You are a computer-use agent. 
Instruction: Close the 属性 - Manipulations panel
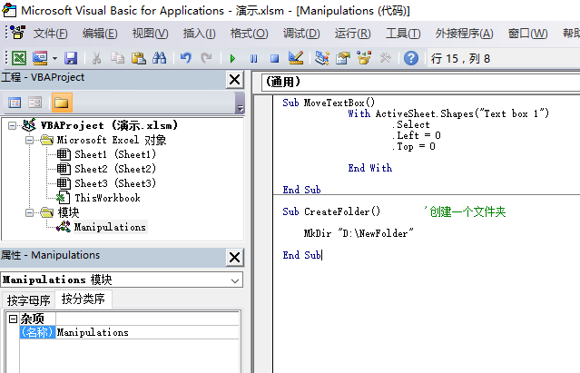(x=234, y=258)
